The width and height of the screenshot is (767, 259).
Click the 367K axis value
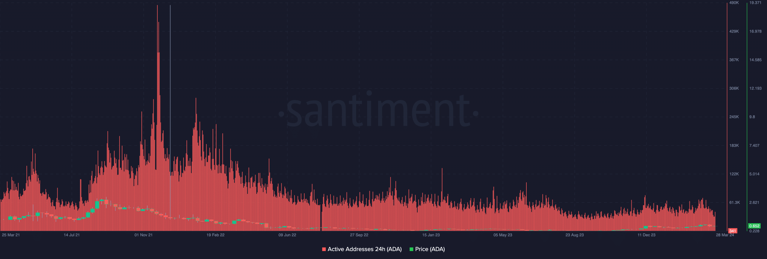coord(734,60)
